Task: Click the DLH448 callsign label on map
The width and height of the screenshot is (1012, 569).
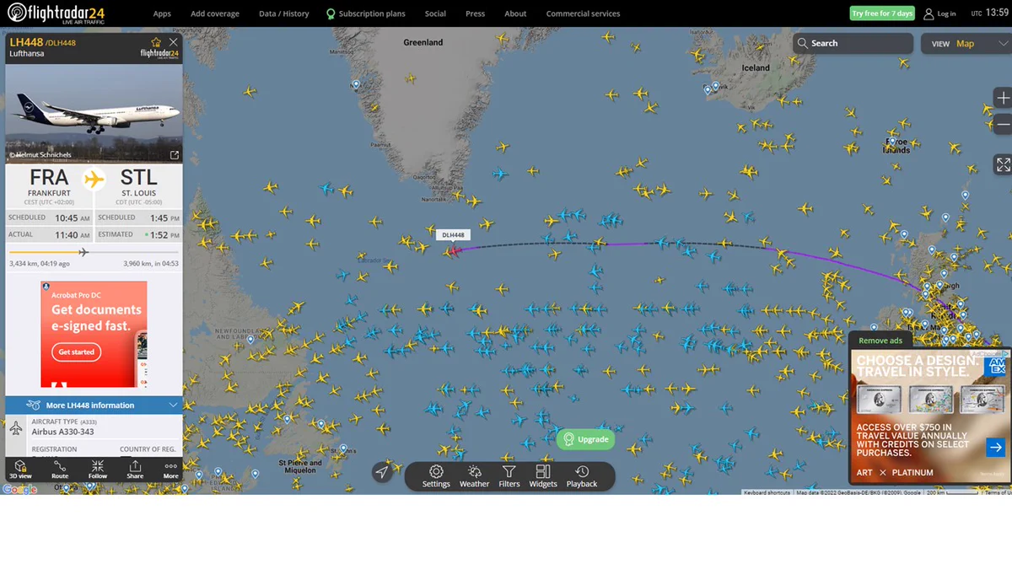Action: 453,235
